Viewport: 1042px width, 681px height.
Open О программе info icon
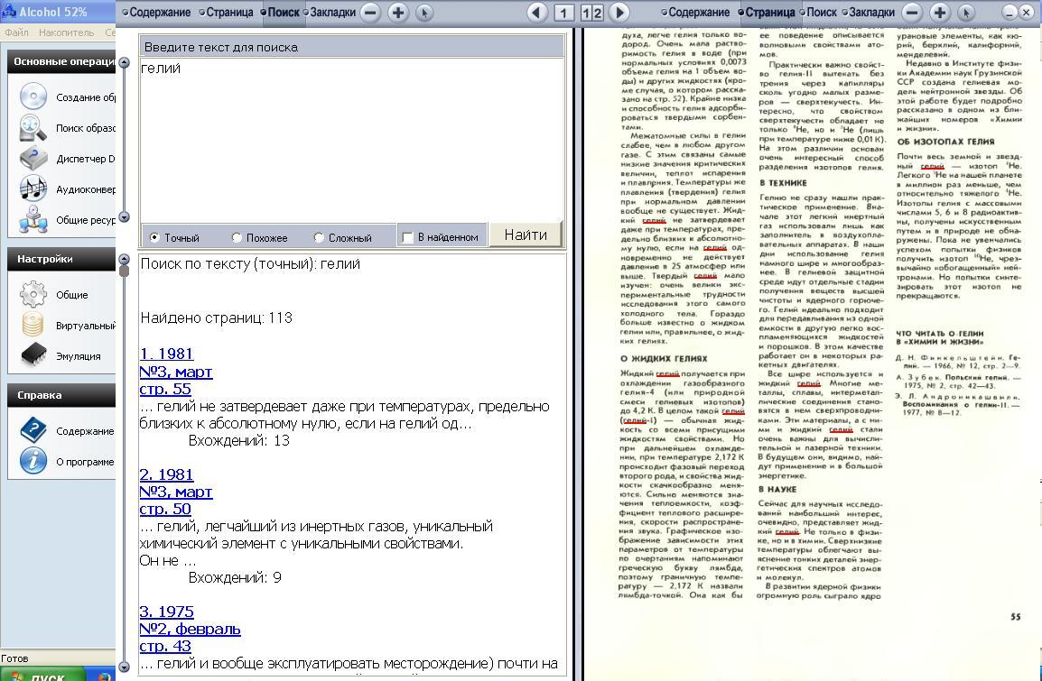tap(33, 461)
